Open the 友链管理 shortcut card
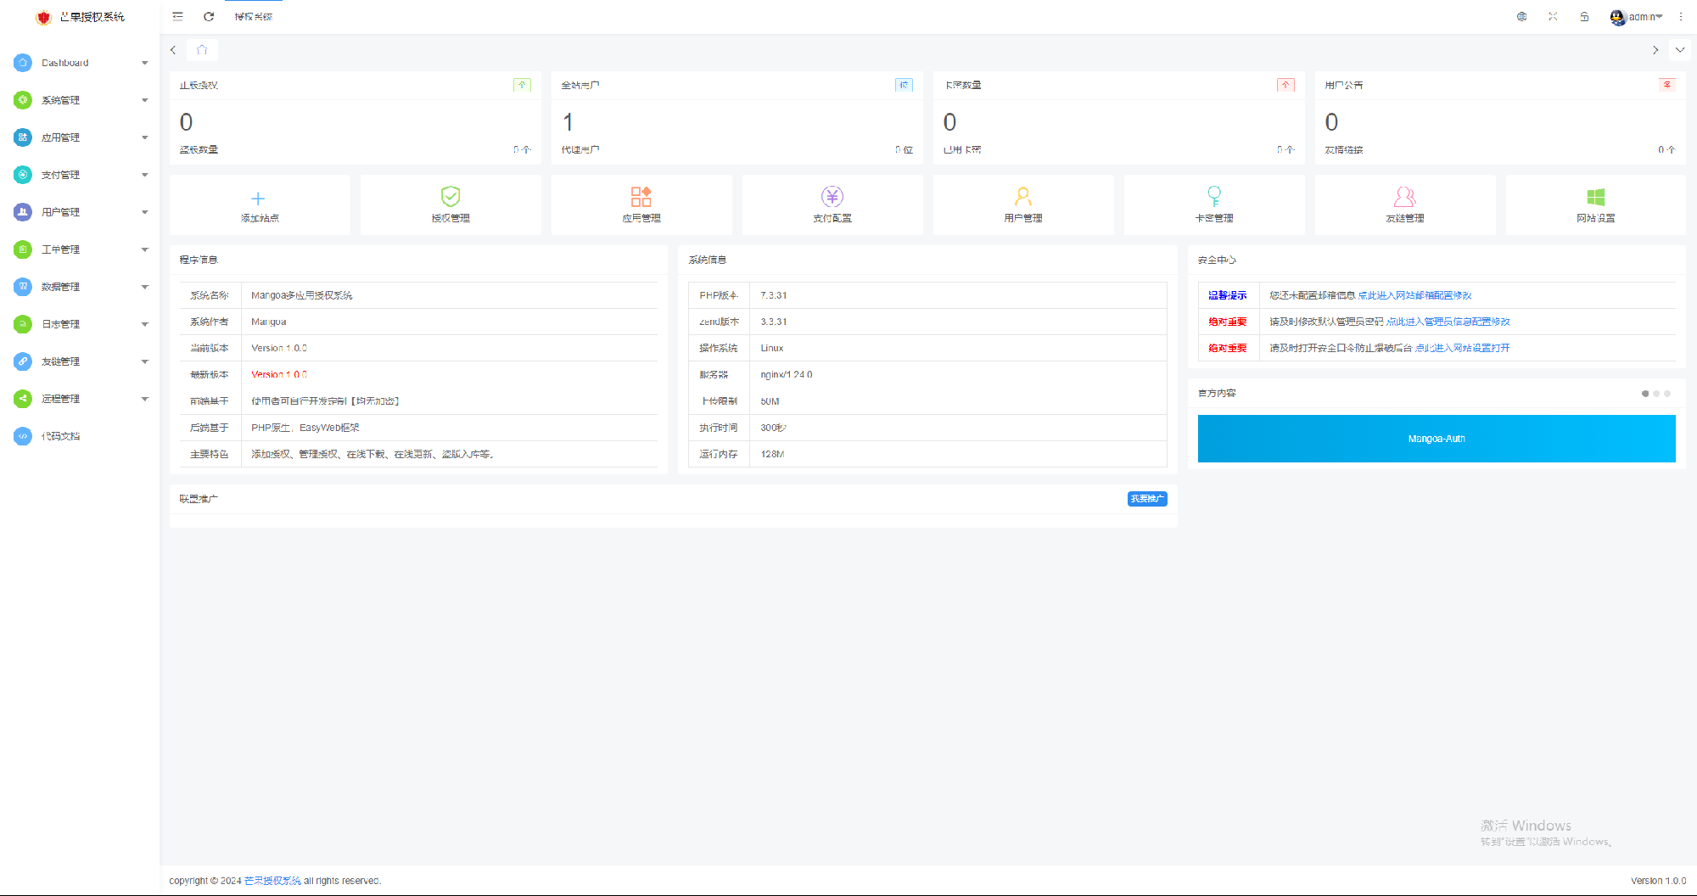 (1405, 205)
